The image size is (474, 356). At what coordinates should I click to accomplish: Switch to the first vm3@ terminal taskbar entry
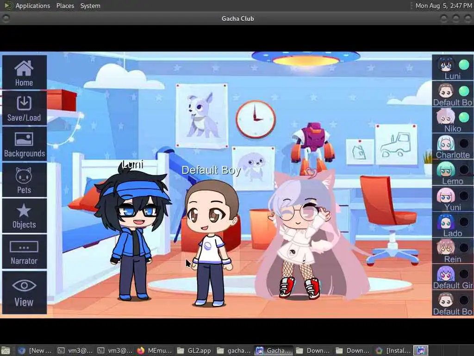tap(75, 350)
